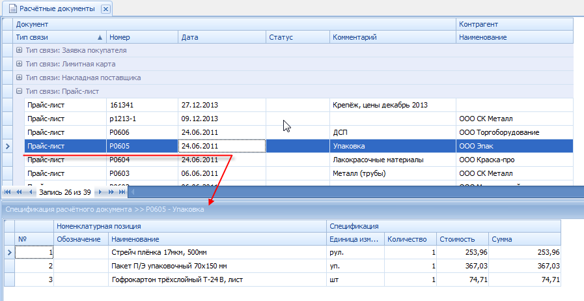Sort by Статус column header

click(298, 37)
